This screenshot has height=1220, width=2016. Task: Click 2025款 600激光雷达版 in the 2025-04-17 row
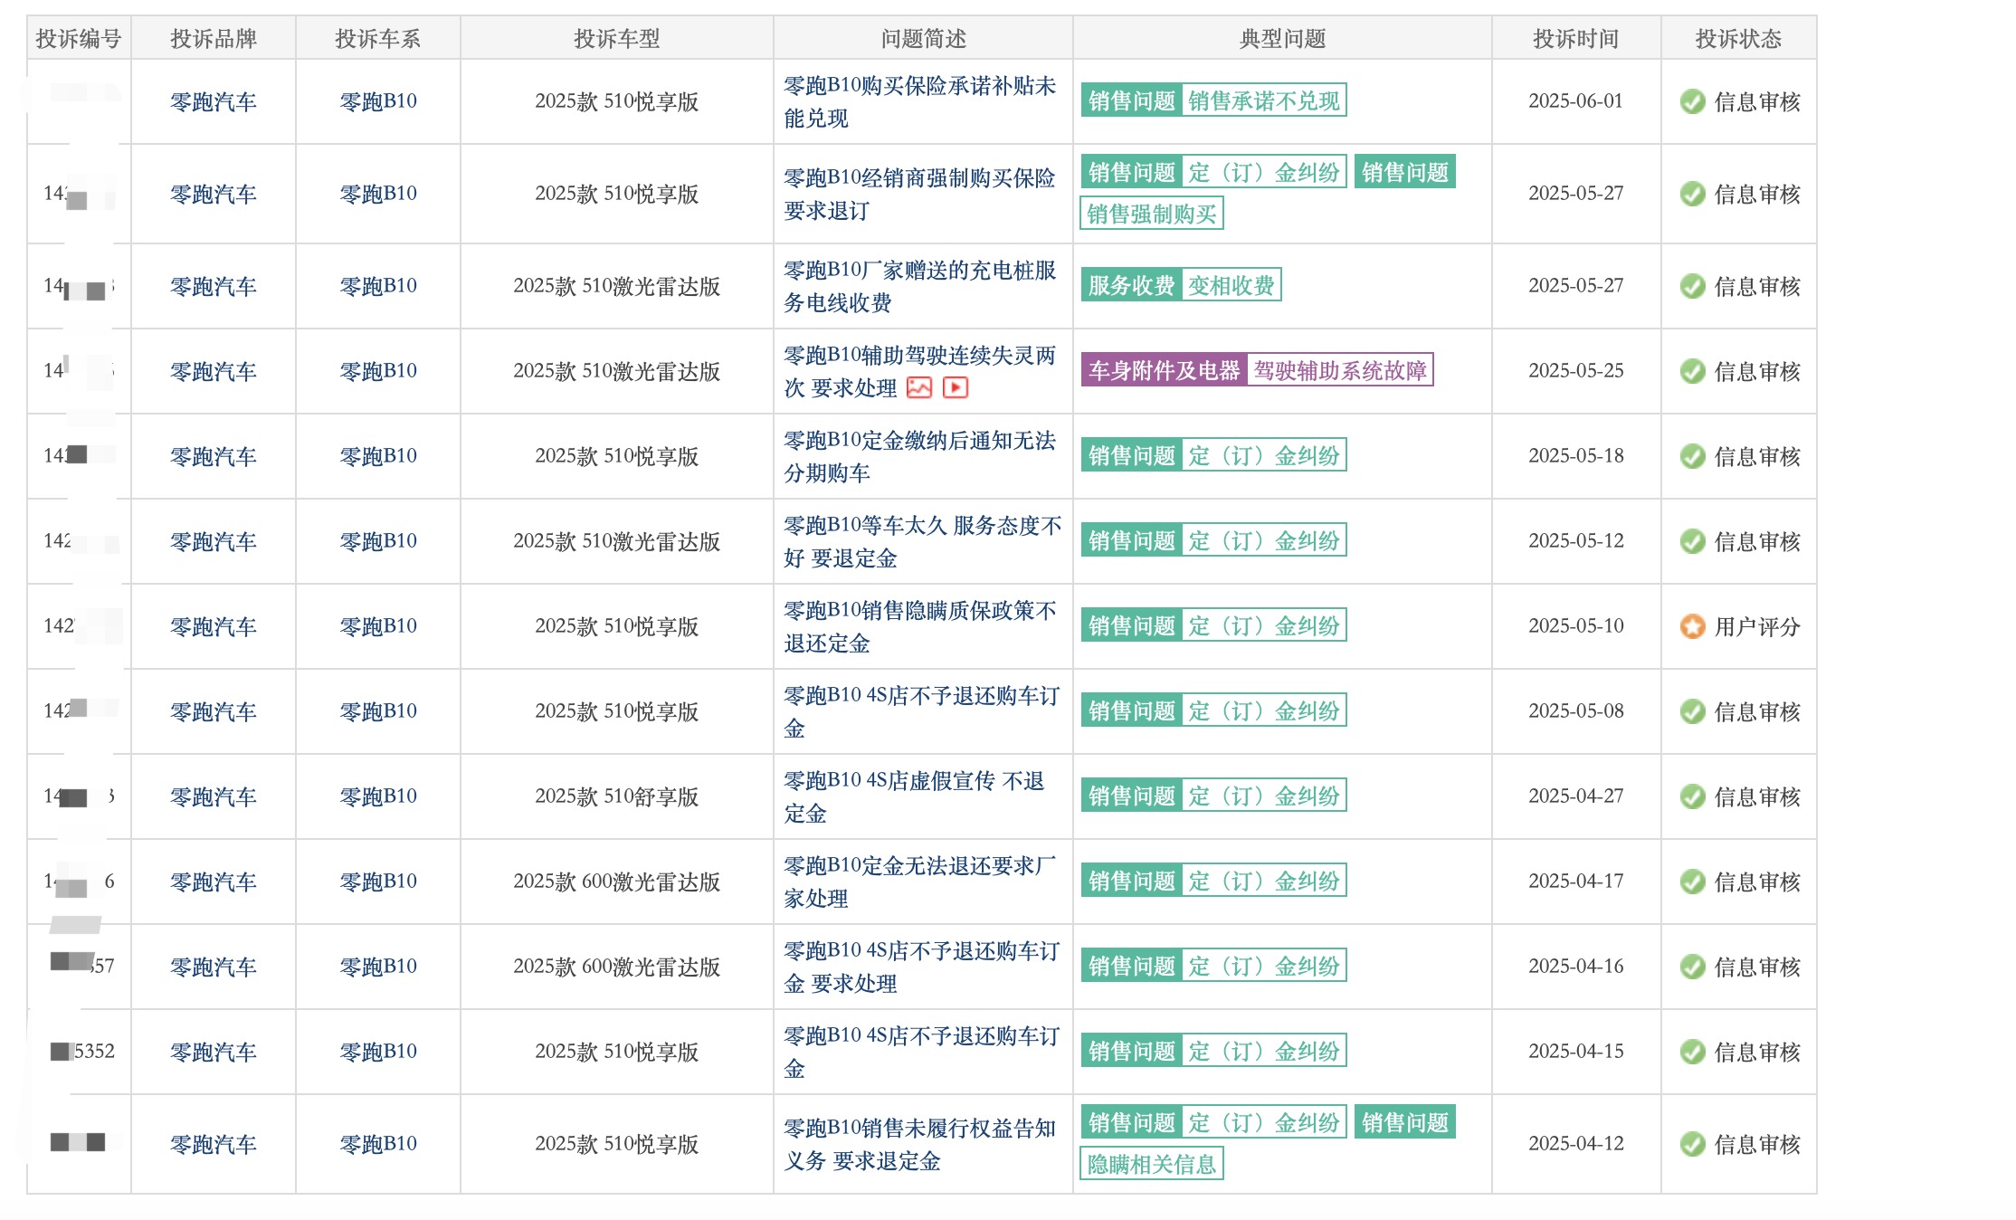617,882
